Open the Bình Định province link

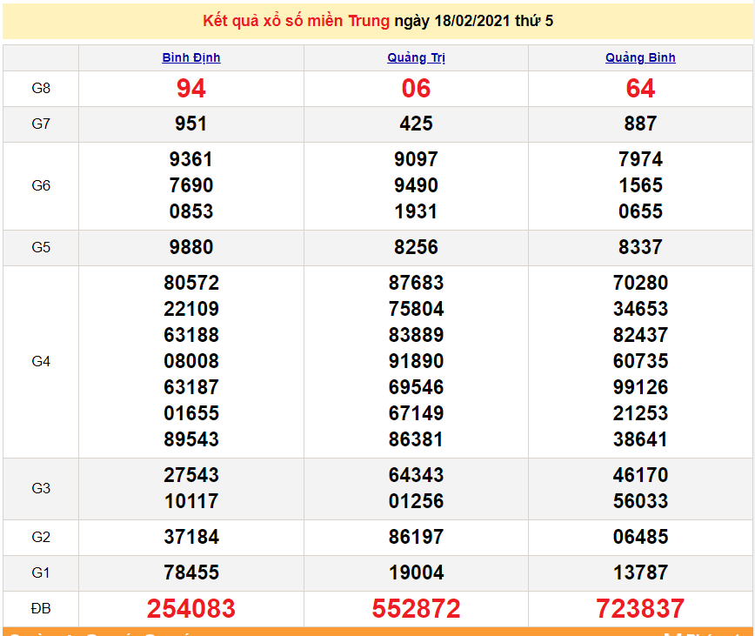(x=191, y=58)
